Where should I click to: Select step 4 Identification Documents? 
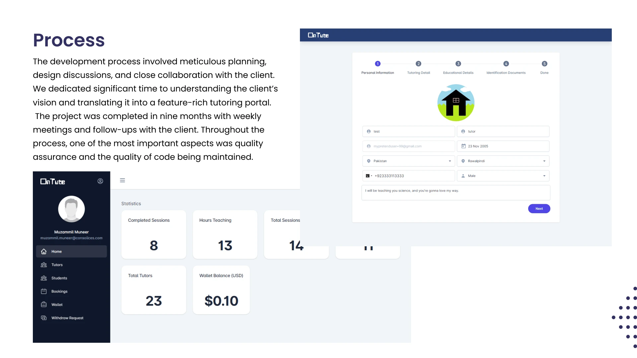(x=506, y=64)
